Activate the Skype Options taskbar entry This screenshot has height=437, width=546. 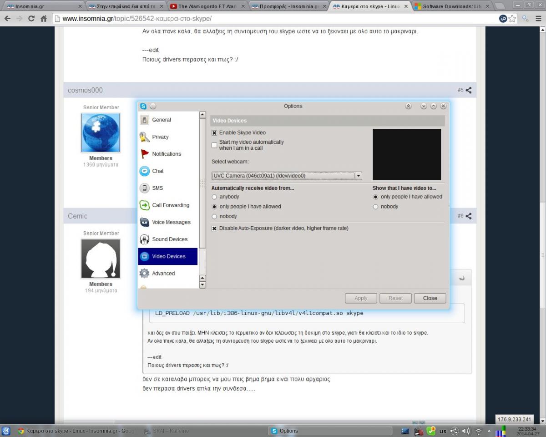[330, 431]
